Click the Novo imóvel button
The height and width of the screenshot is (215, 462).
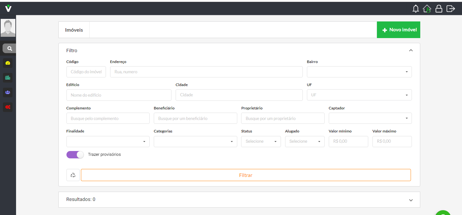click(398, 30)
